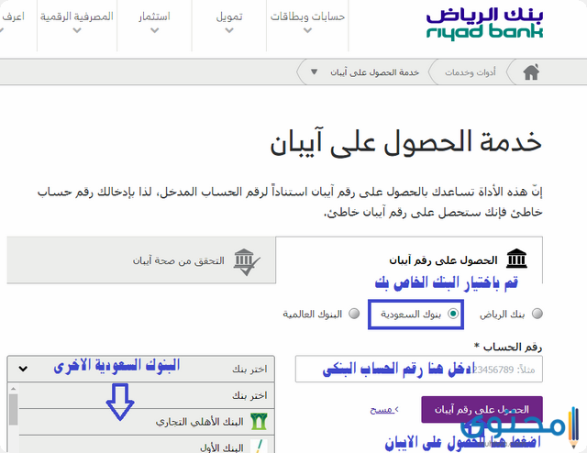Click the Alawwal bank logo icon
587x453 pixels.
click(259, 447)
